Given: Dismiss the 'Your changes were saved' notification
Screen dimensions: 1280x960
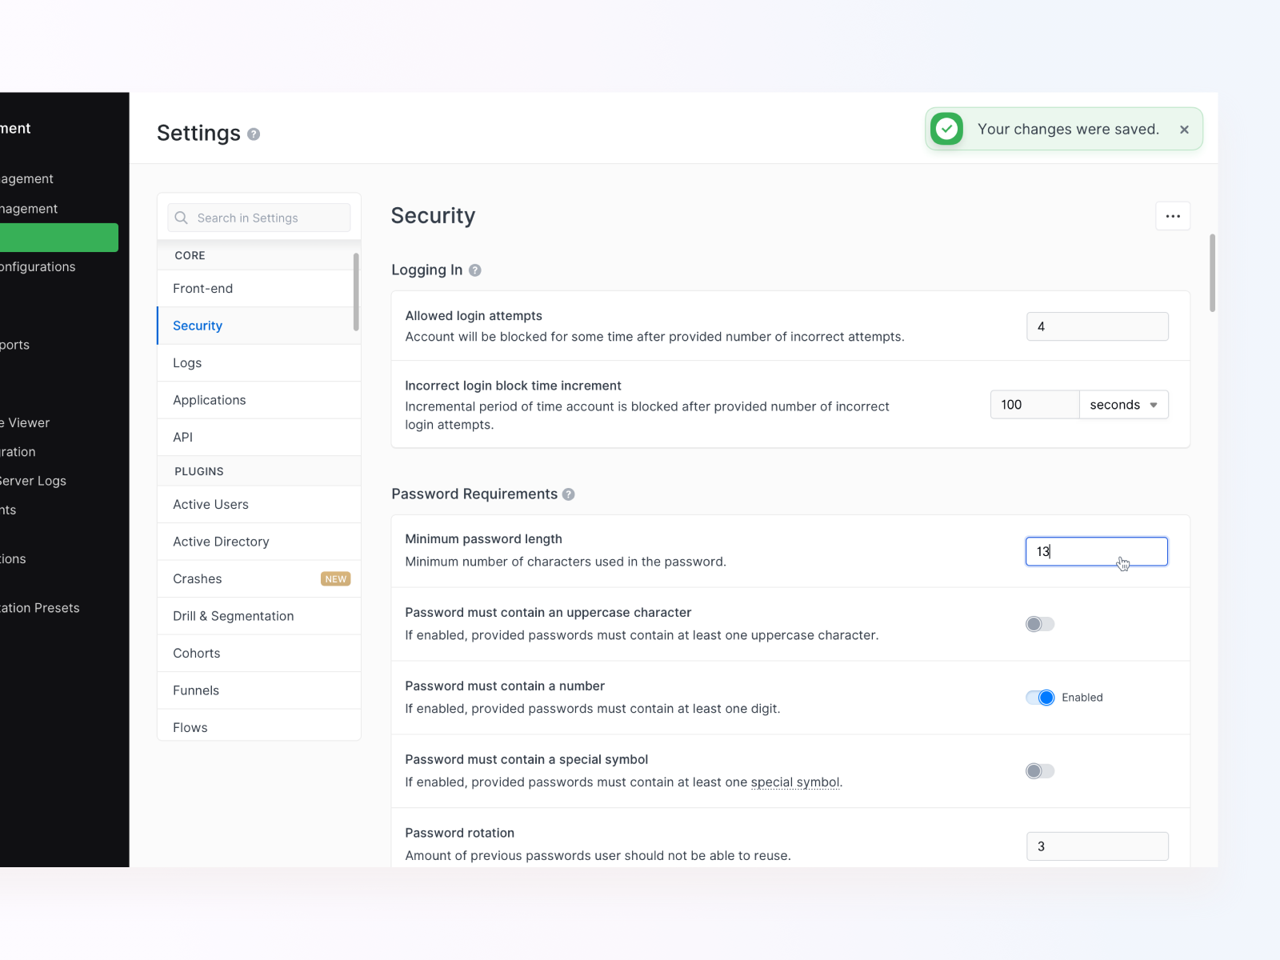Looking at the screenshot, I should (x=1185, y=129).
